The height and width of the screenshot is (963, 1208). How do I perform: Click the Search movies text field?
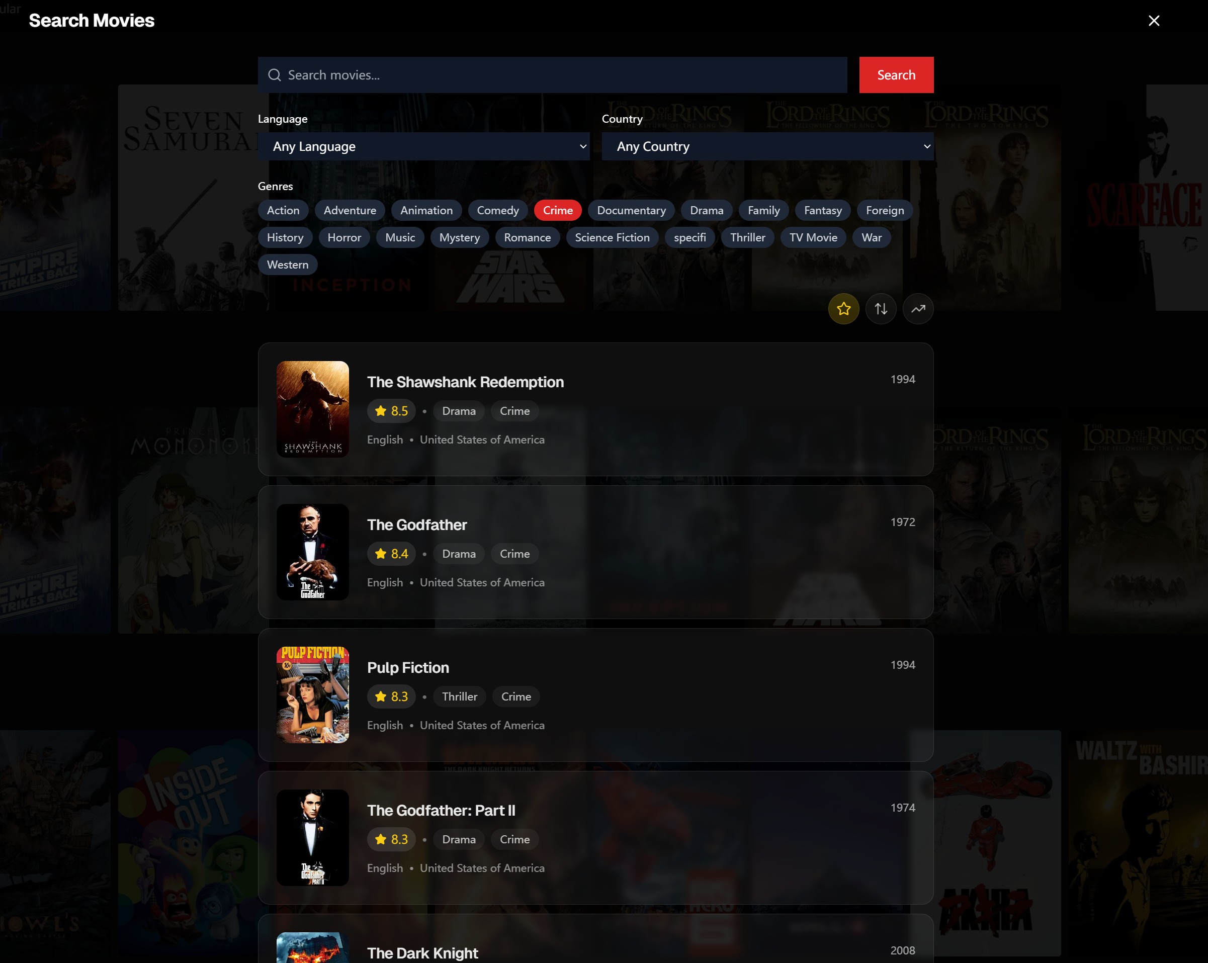553,75
